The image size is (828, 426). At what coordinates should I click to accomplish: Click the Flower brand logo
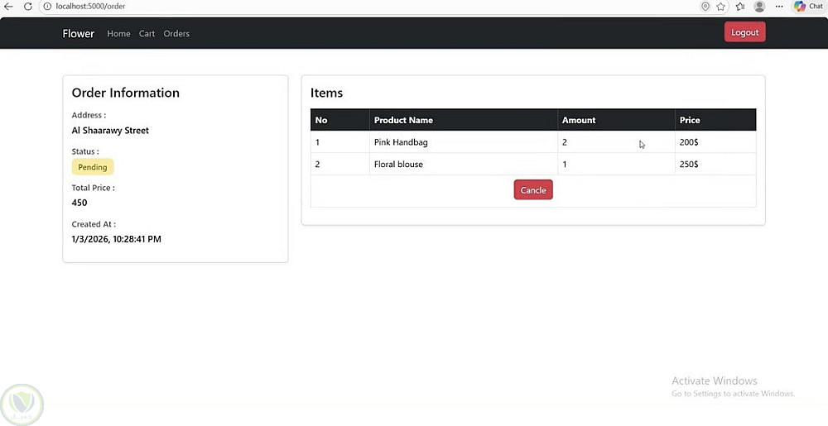pos(78,33)
